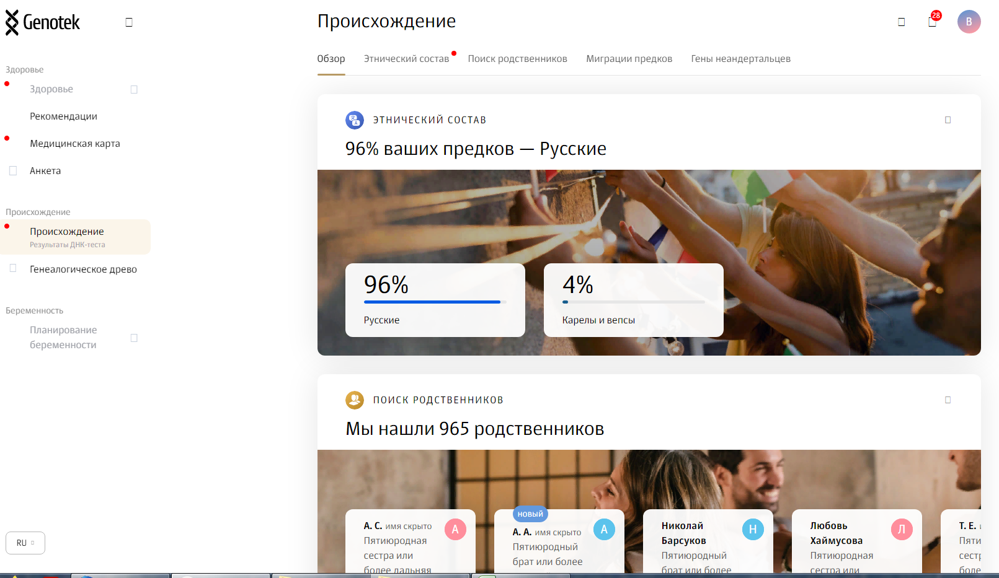Screen dimensions: 999x578
Task: Open the RU language selector
Action: 25,543
